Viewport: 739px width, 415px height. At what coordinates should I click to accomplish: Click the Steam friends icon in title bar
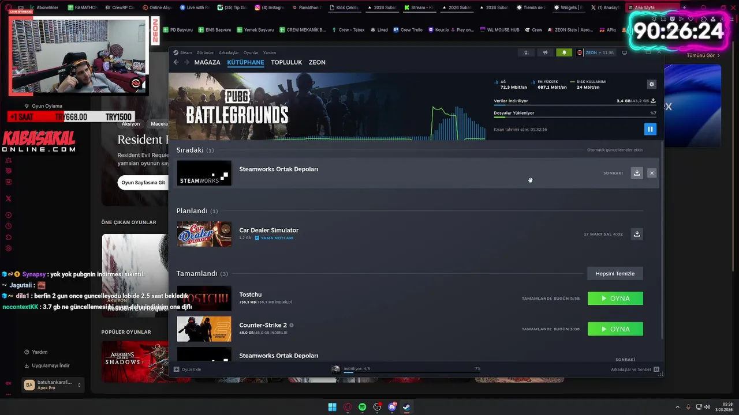[526, 52]
